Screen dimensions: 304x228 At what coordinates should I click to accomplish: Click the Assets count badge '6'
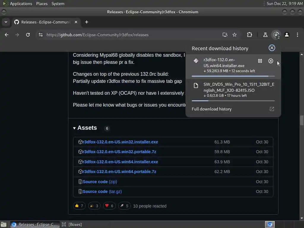tap(107, 128)
